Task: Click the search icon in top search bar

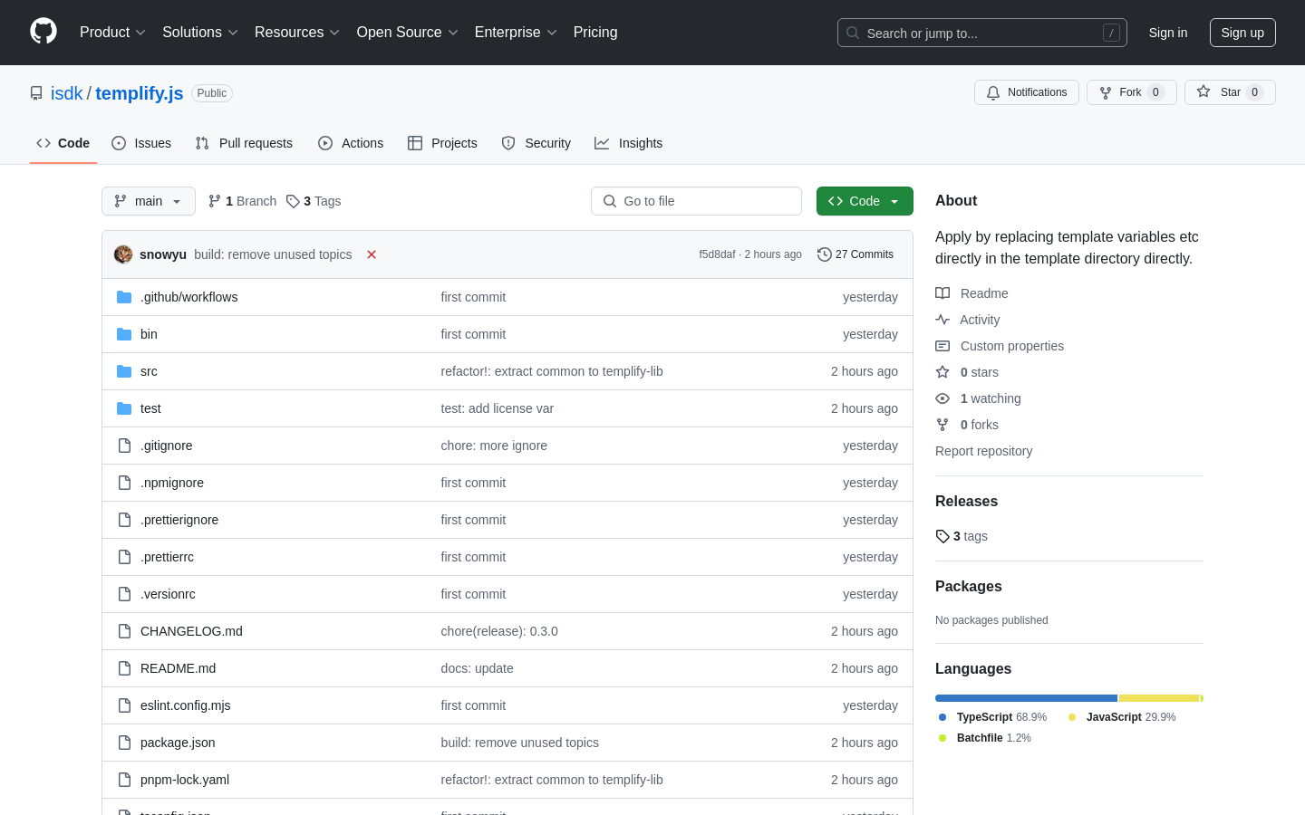Action: click(x=853, y=33)
